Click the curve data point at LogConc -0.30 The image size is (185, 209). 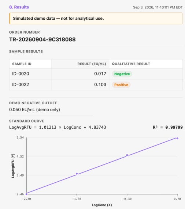point(127,155)
